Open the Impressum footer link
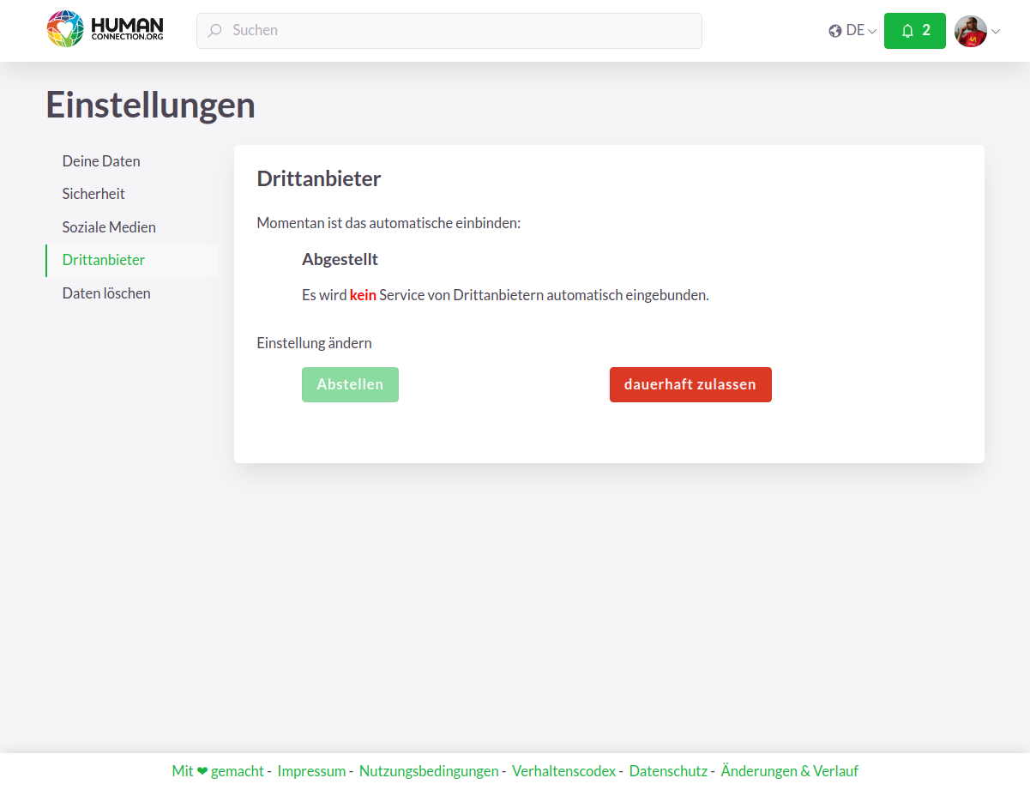The width and height of the screenshot is (1030, 790). pos(311,771)
